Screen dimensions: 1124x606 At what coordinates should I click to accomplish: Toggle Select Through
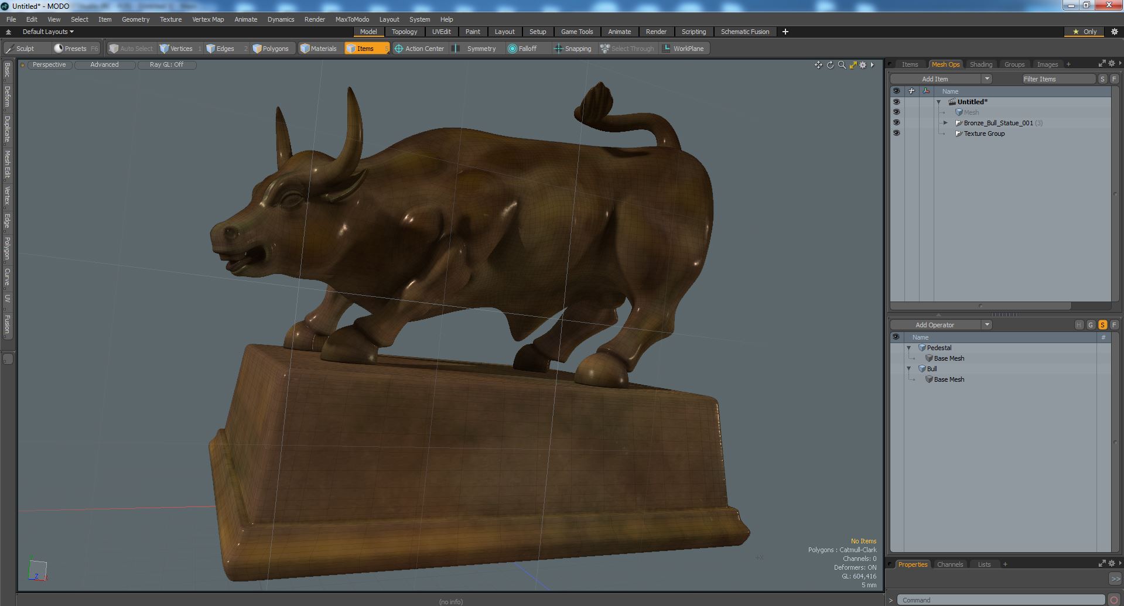627,49
